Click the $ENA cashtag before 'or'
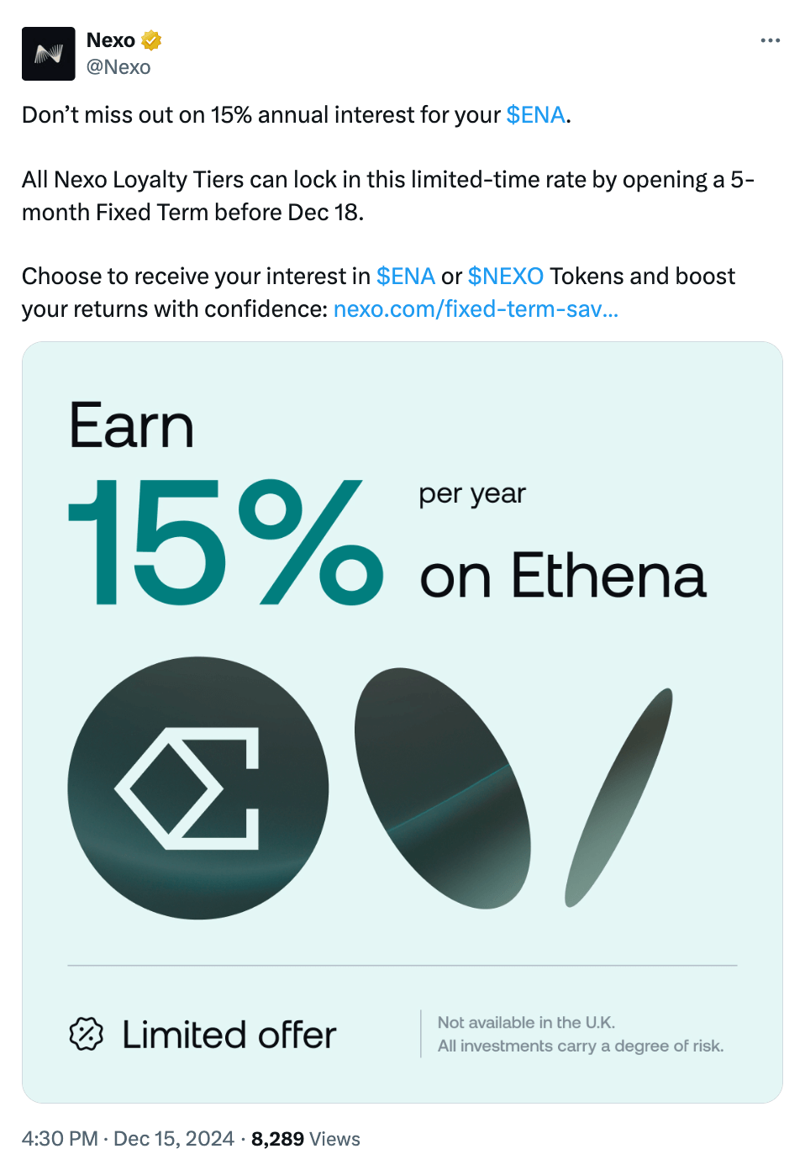Viewport: 805px width, 1170px height. (405, 277)
